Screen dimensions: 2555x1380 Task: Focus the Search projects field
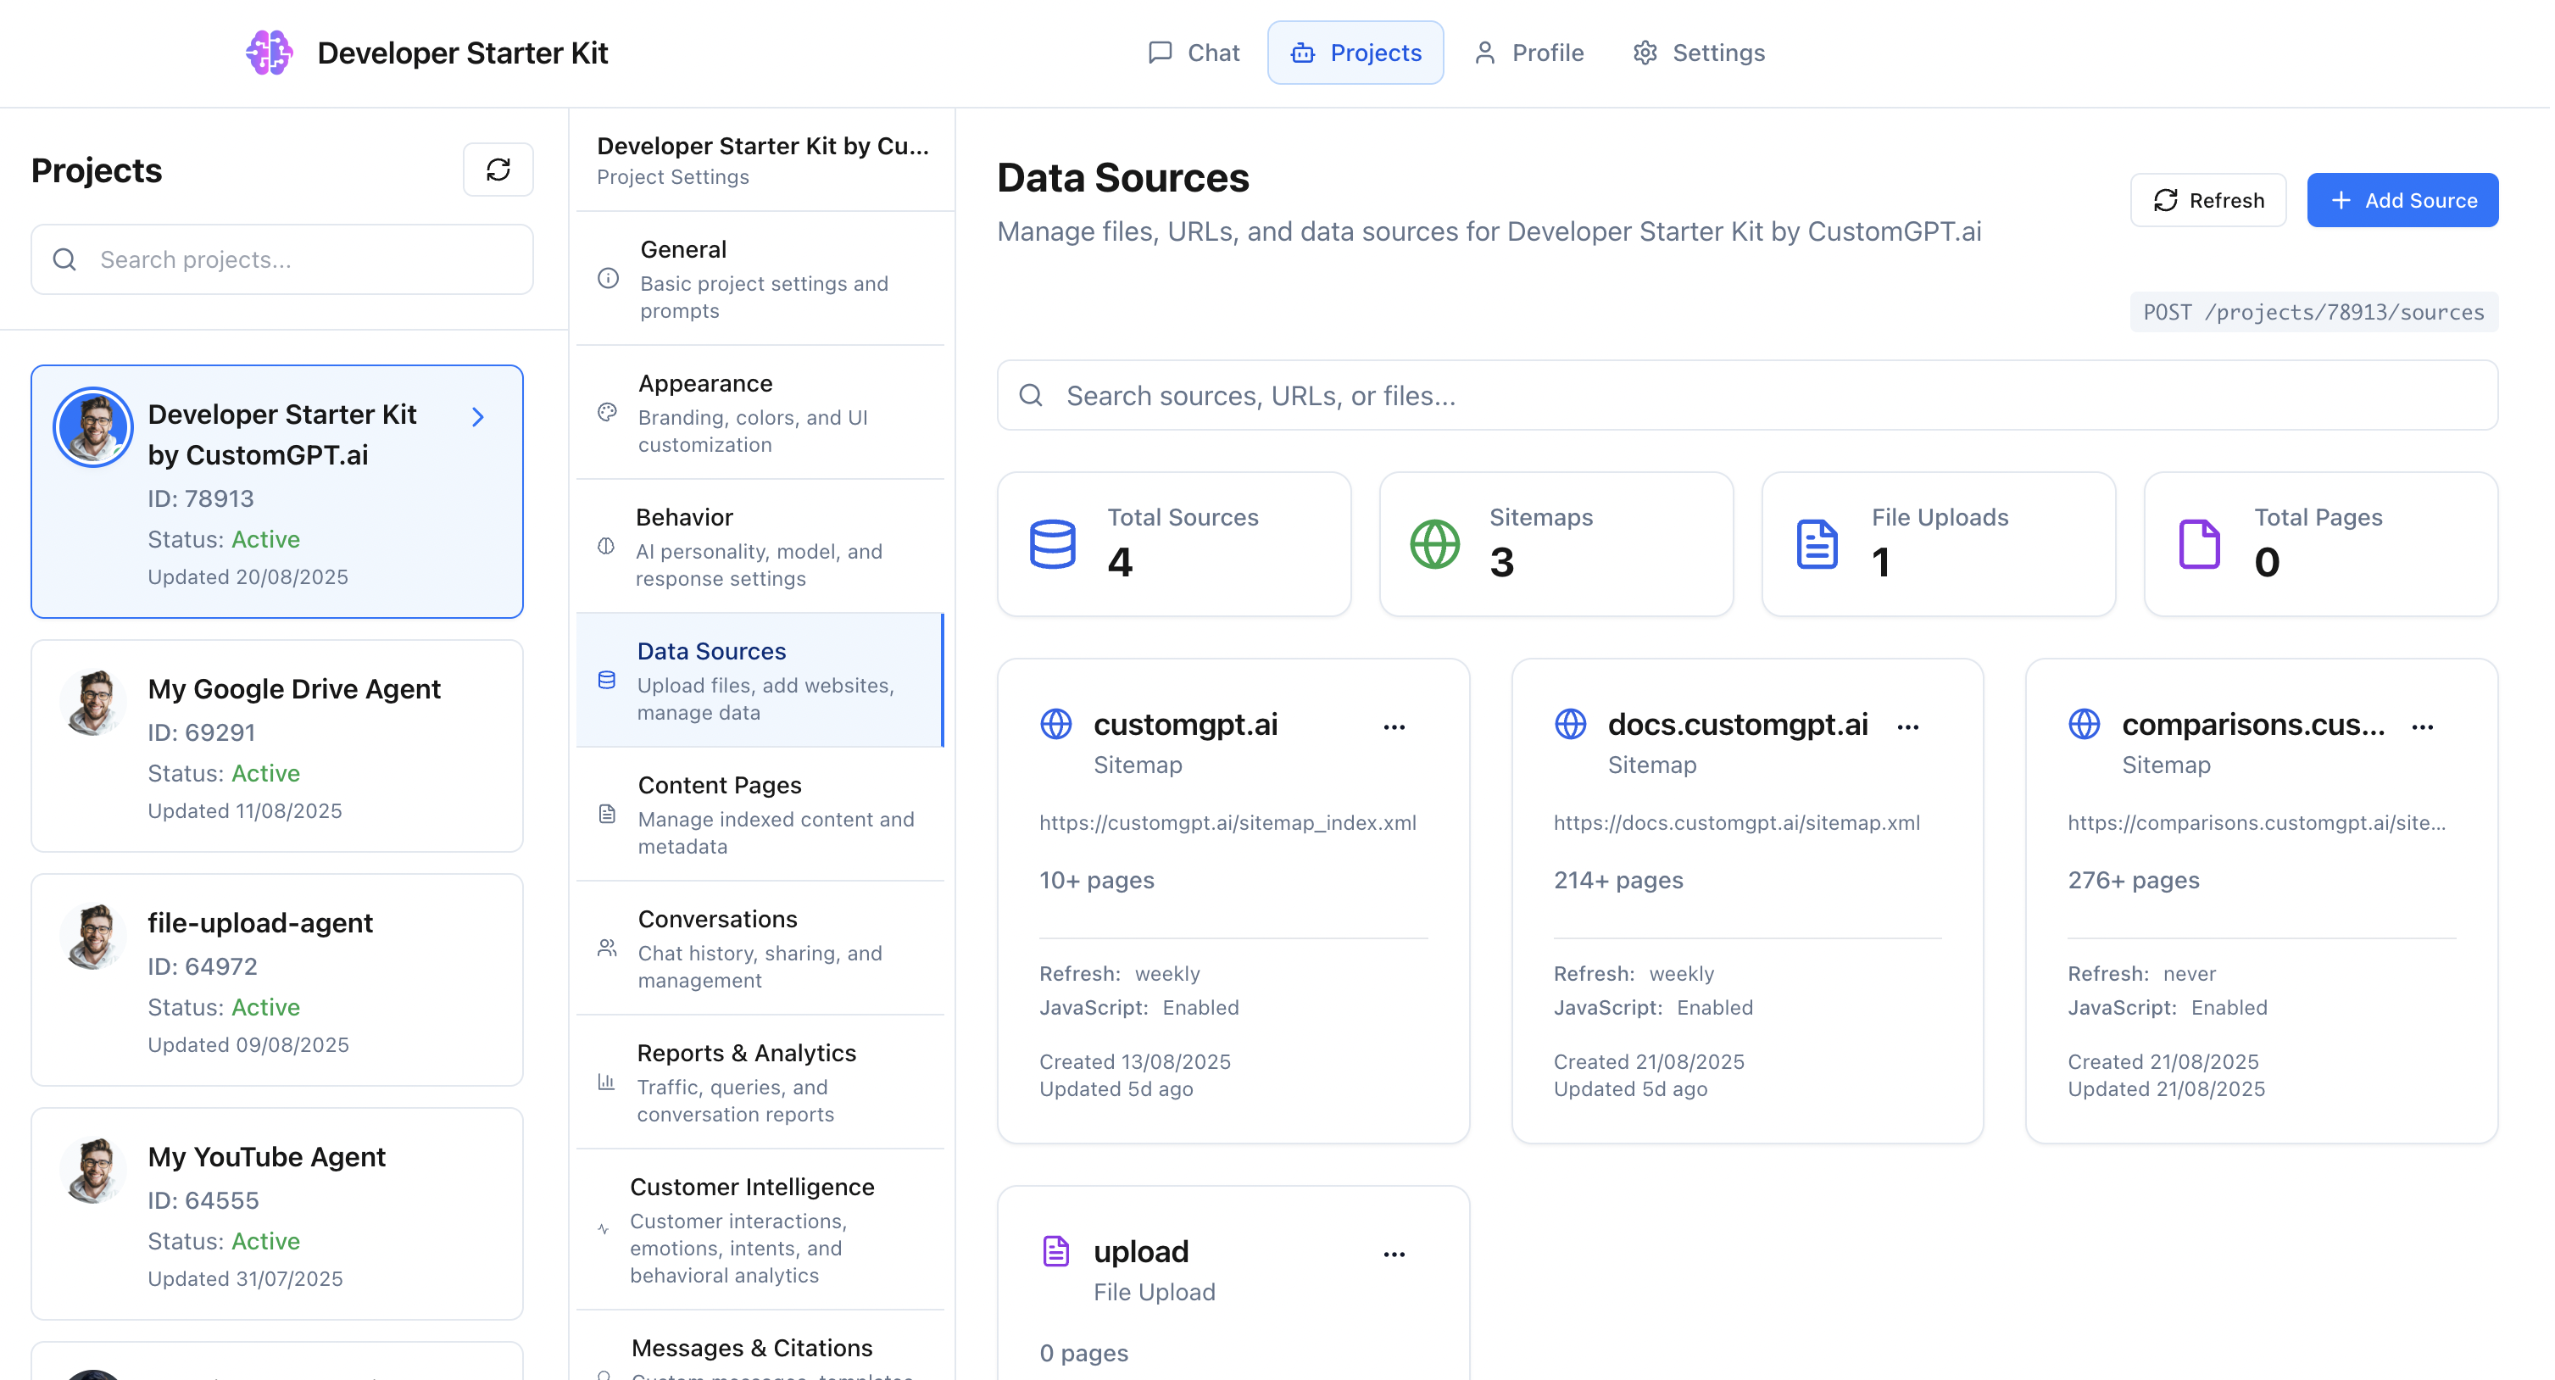[x=282, y=260]
